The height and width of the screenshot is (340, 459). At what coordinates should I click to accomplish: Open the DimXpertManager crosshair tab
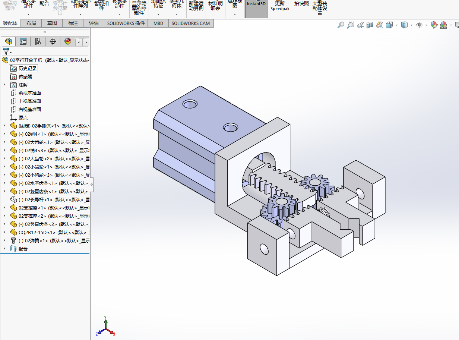[x=53, y=41]
